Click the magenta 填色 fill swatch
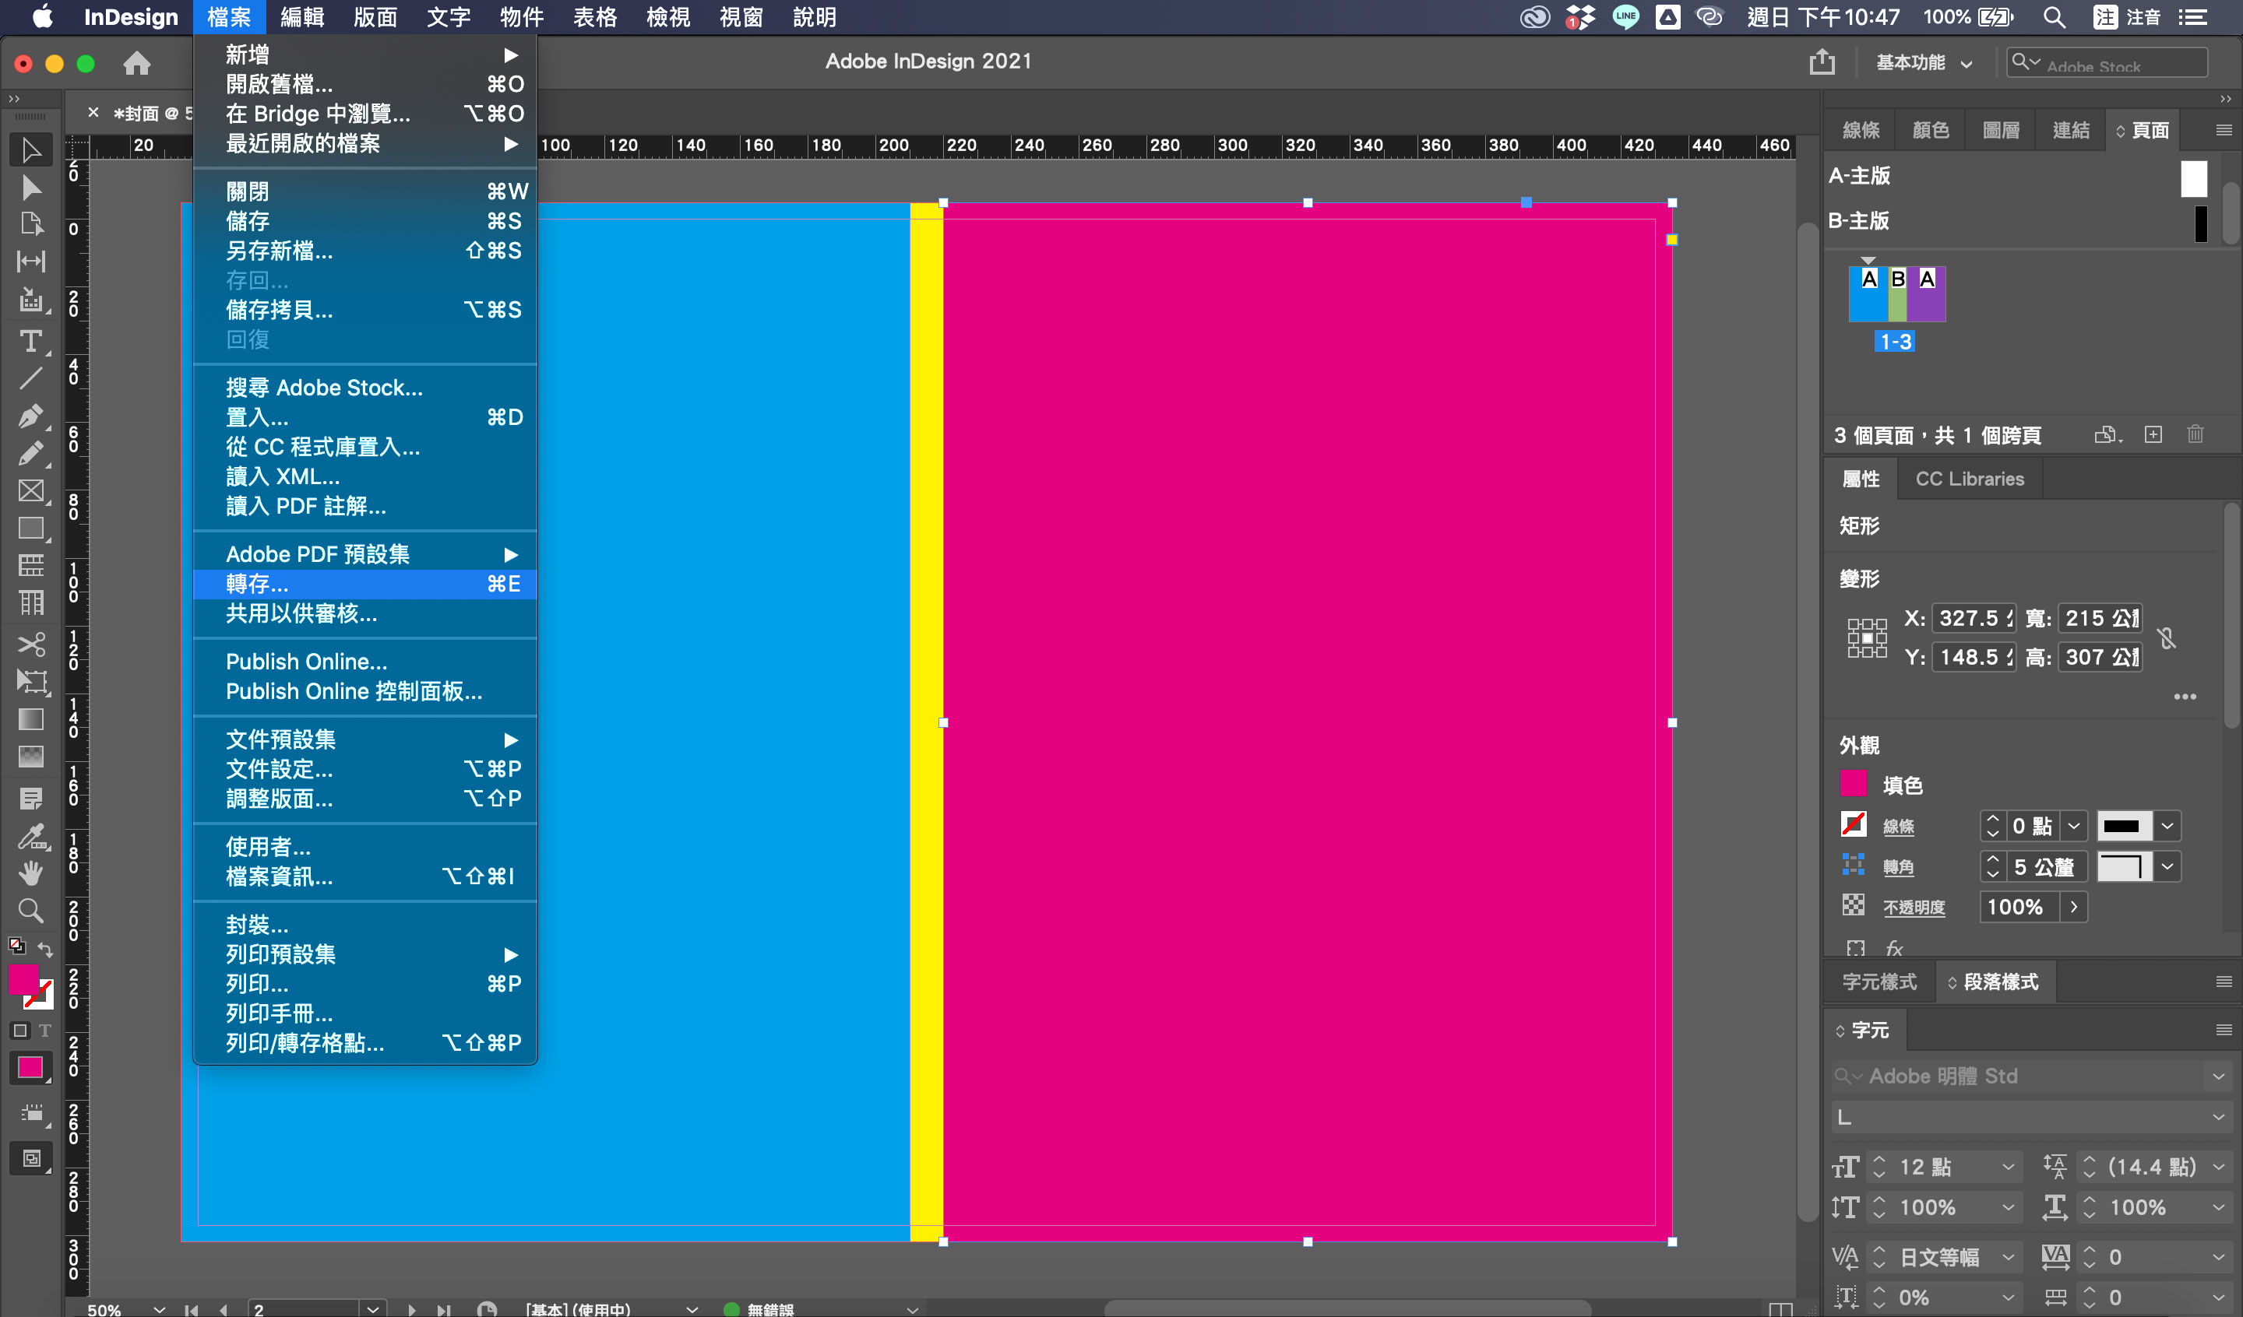Screen dimensions: 2243x1317 pyautogui.click(x=1853, y=784)
